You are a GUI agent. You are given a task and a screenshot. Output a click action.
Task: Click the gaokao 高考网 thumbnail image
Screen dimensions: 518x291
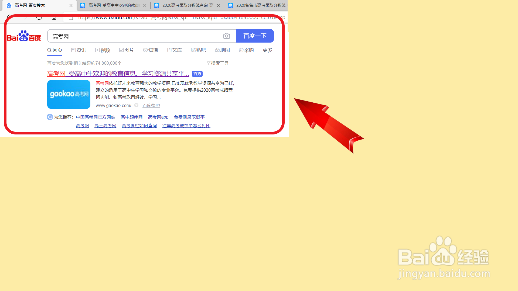point(69,94)
